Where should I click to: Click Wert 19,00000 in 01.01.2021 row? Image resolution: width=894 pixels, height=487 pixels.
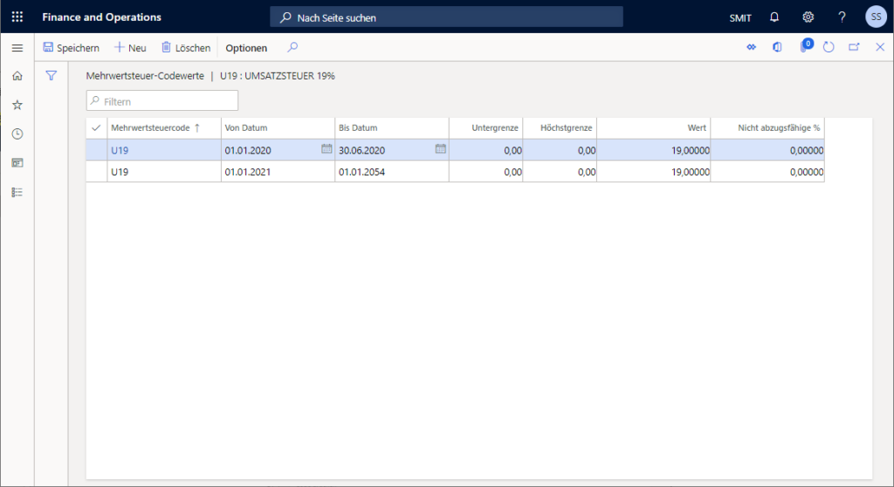click(x=654, y=172)
